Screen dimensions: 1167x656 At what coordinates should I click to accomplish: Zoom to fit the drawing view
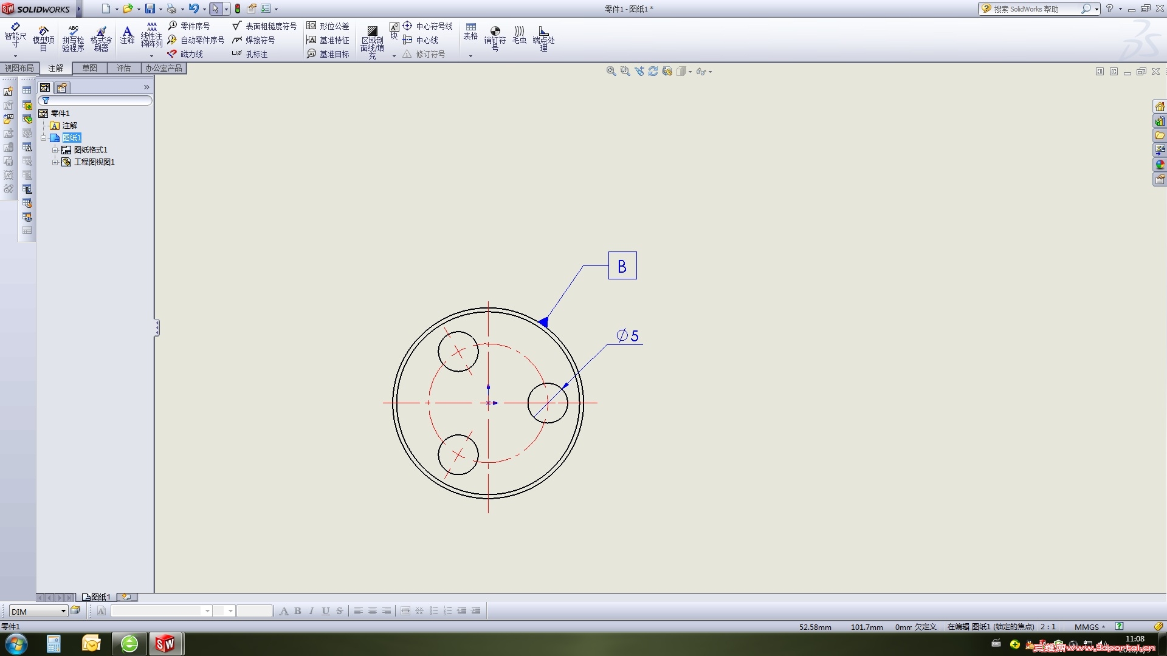click(611, 71)
